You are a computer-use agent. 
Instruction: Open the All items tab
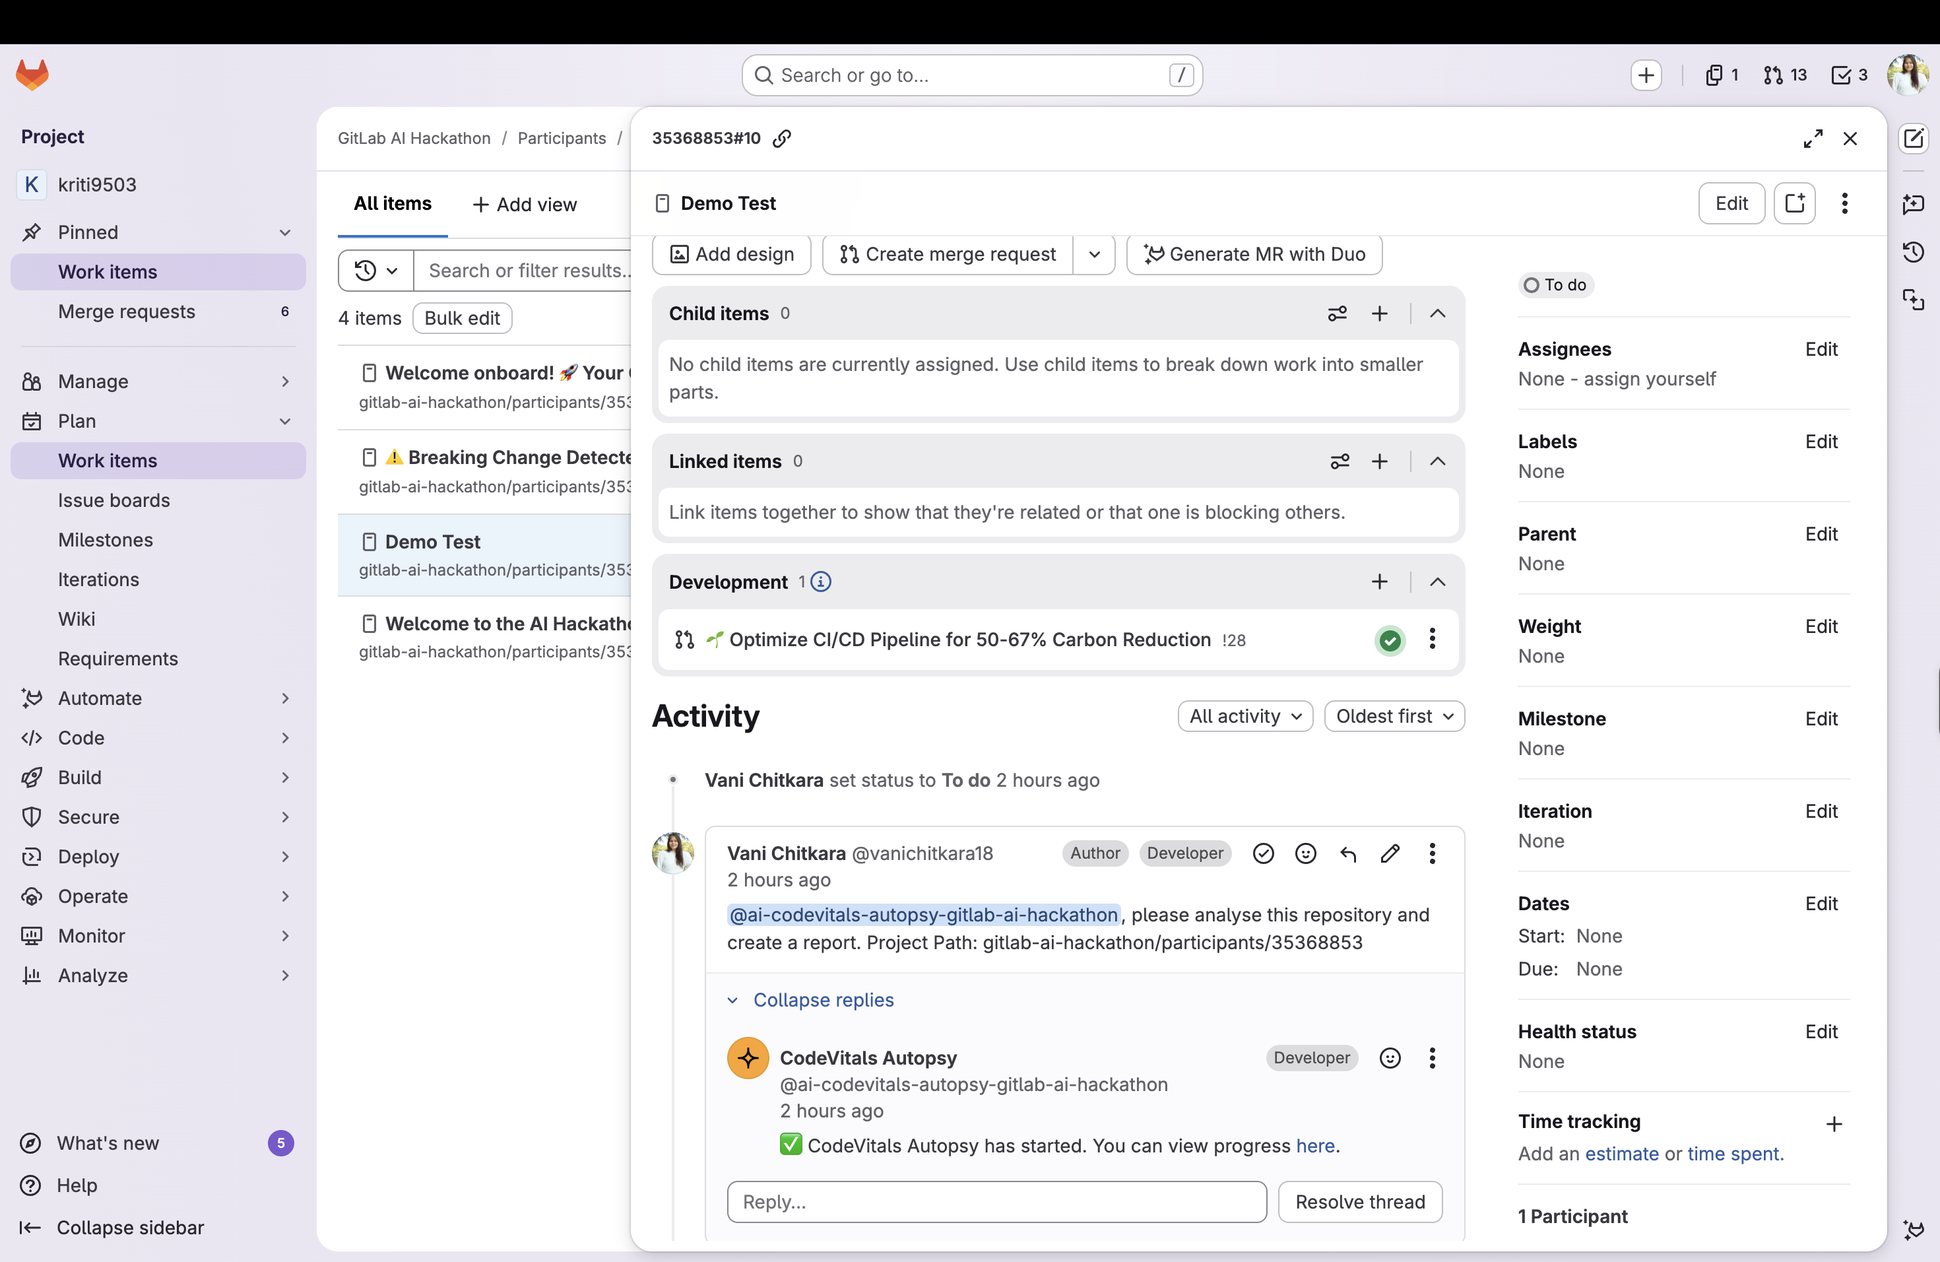point(392,204)
